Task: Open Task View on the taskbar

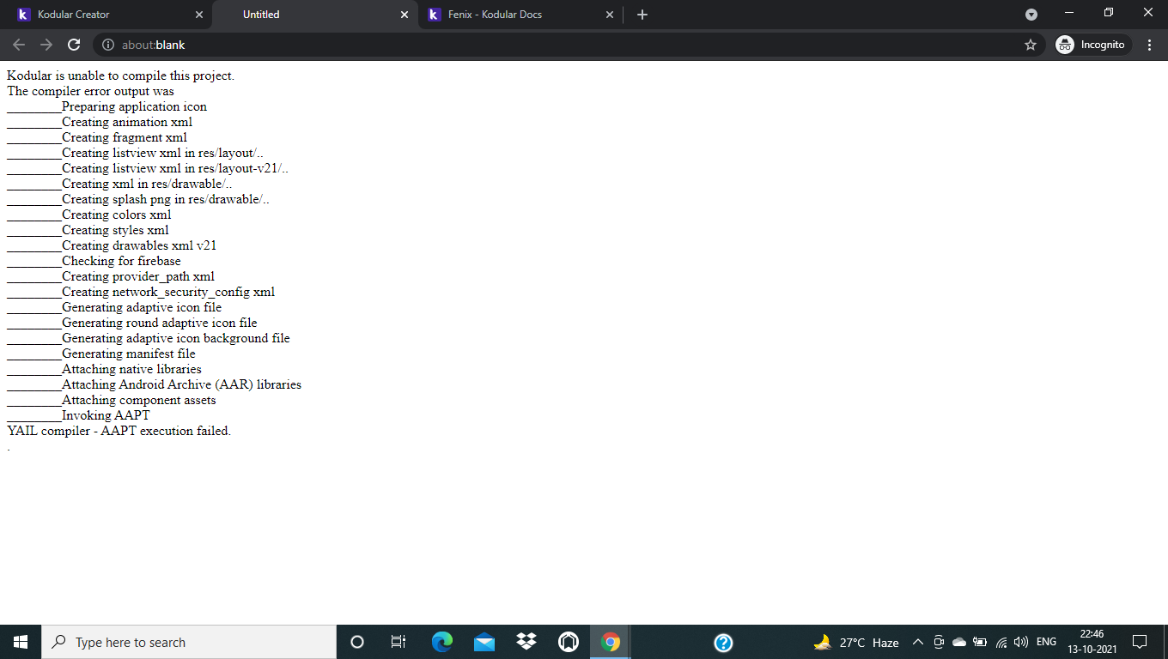Action: (398, 642)
